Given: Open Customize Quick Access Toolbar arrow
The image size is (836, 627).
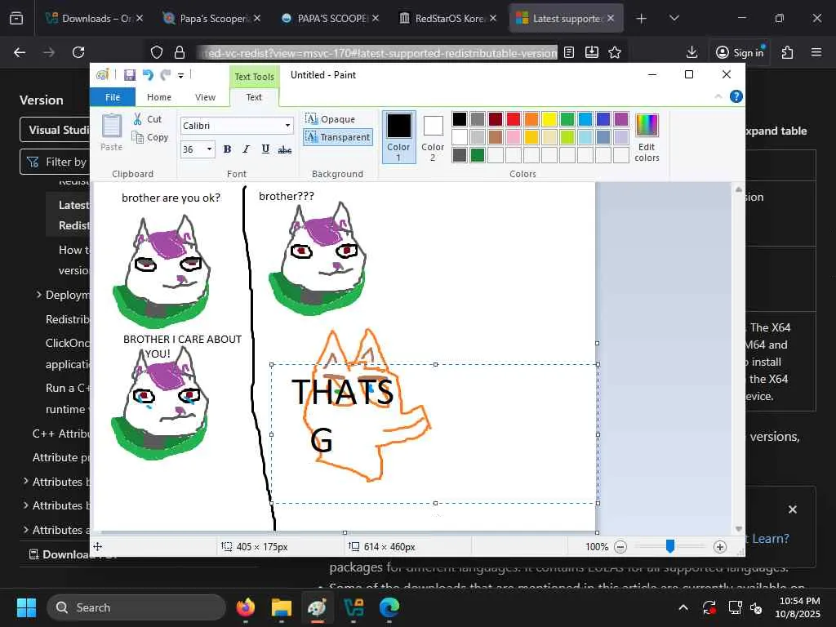Looking at the screenshot, I should (180, 76).
